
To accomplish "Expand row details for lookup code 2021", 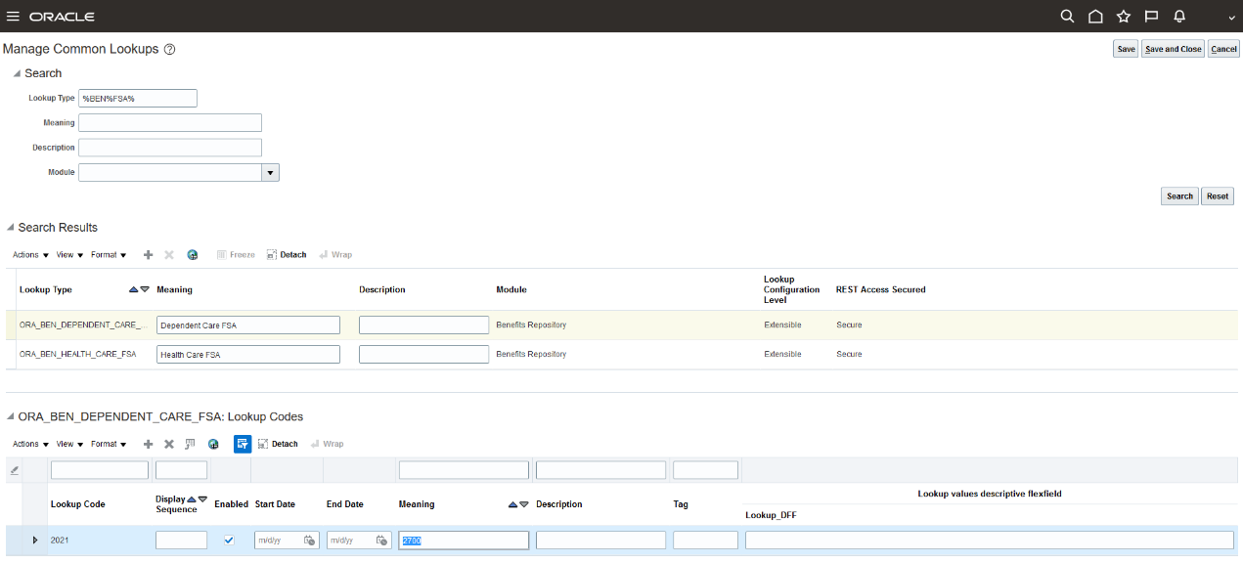I will [36, 541].
